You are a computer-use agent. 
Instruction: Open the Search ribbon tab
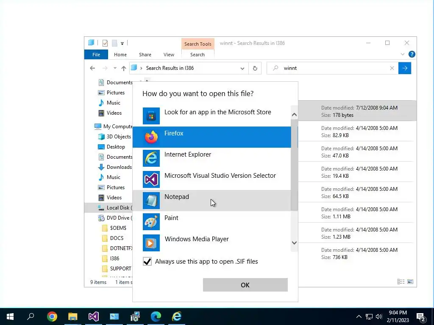tap(198, 55)
